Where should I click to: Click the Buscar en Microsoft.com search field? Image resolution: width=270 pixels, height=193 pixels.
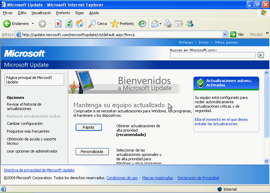click(x=213, y=55)
